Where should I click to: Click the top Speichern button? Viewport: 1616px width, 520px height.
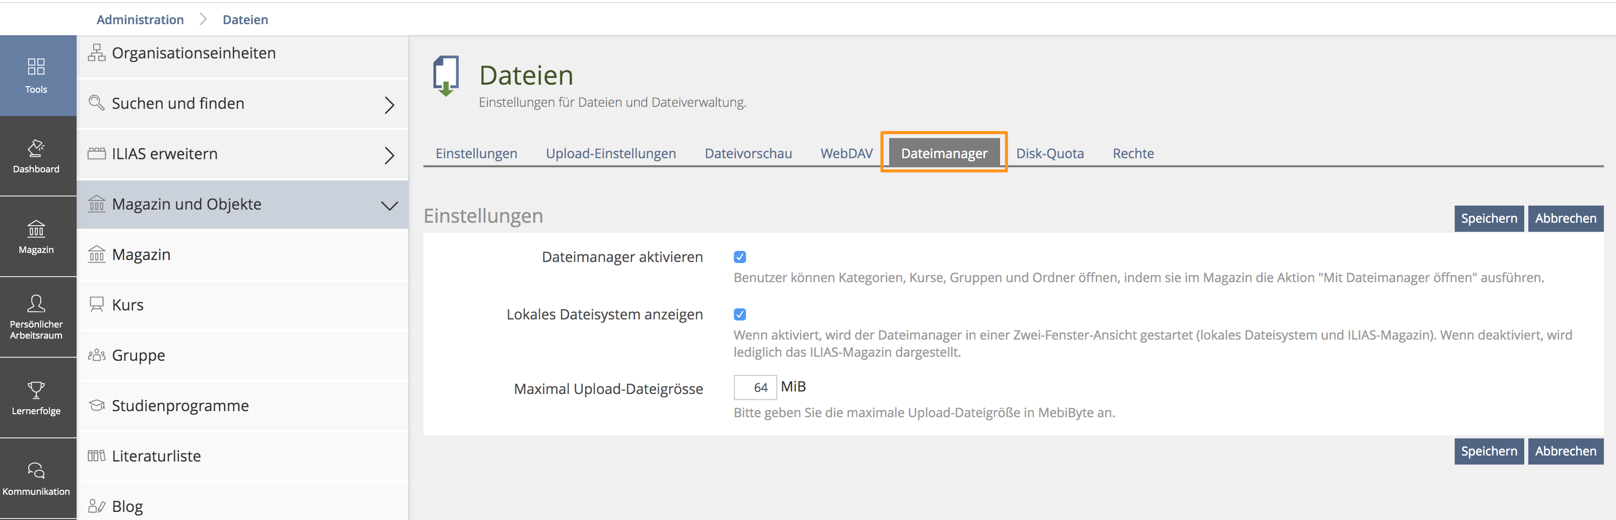coord(1488,218)
